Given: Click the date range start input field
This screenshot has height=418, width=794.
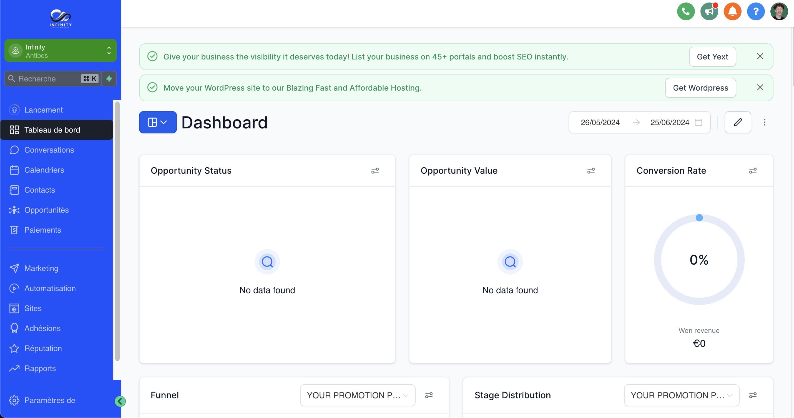Looking at the screenshot, I should click(600, 122).
